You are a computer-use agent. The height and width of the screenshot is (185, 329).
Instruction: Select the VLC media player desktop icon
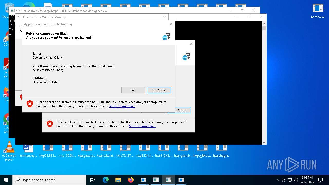(x=9, y=151)
